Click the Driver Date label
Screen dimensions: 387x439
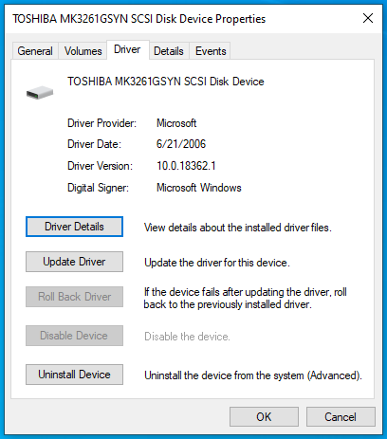(94, 144)
